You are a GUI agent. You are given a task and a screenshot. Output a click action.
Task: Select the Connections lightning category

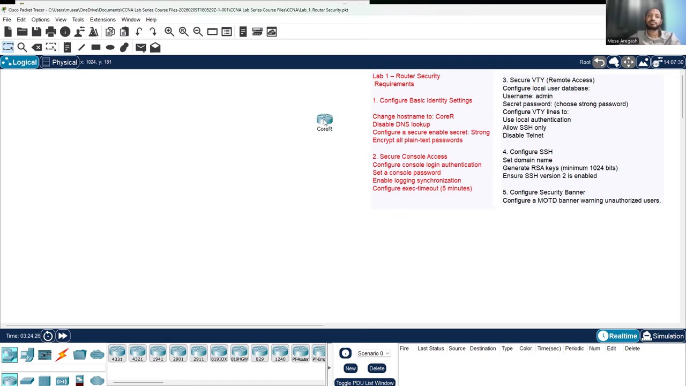coord(62,354)
